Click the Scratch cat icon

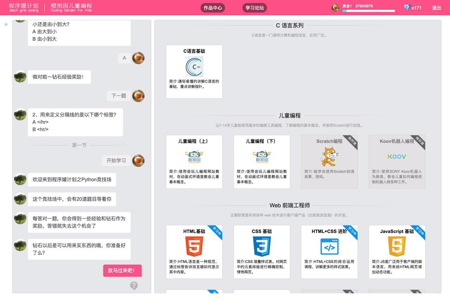329,157
